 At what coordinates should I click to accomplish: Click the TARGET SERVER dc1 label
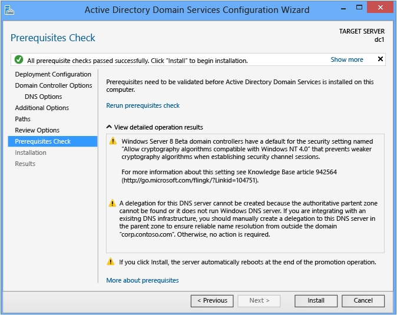(x=362, y=35)
